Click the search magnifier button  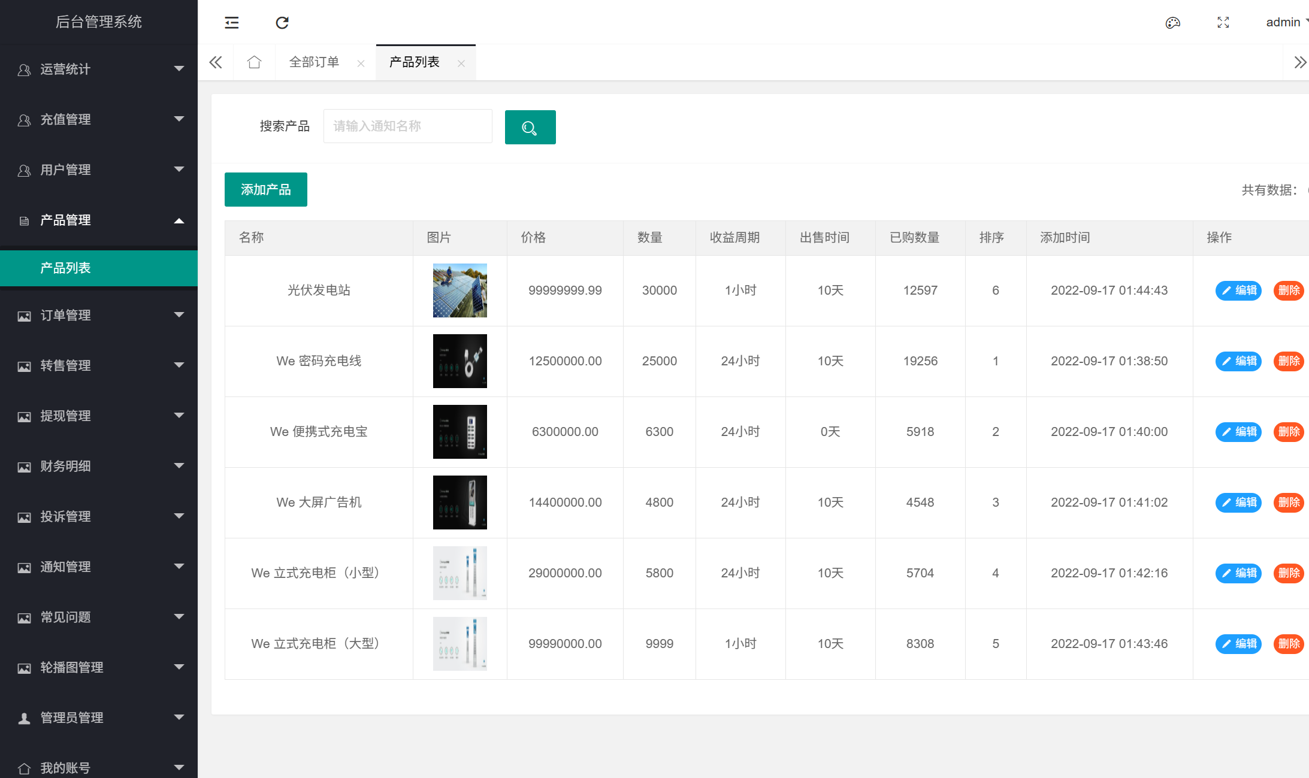click(530, 127)
